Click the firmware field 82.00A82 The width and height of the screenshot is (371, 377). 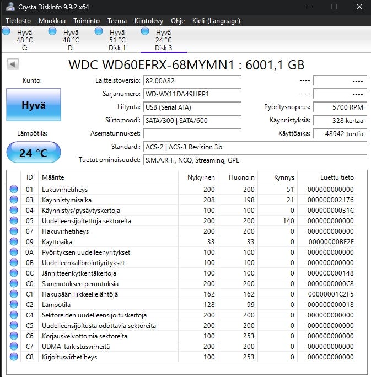click(x=192, y=80)
